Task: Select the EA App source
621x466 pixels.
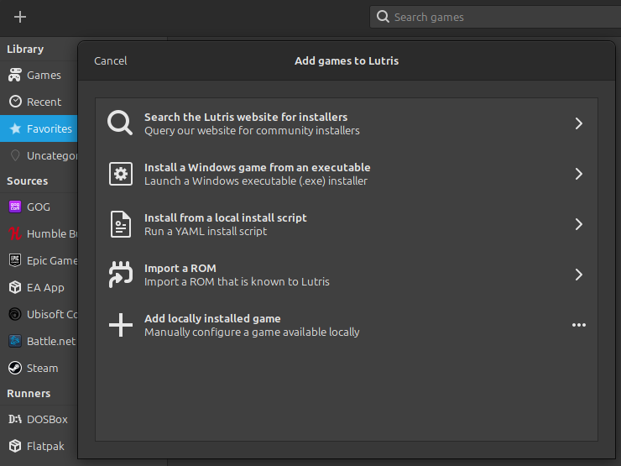Action: 44,287
